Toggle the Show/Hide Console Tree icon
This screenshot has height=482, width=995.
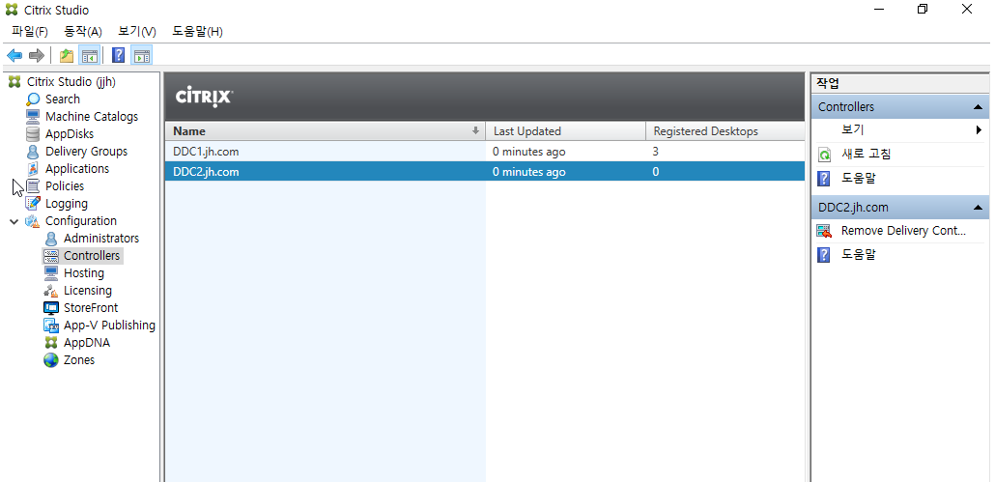(x=89, y=56)
